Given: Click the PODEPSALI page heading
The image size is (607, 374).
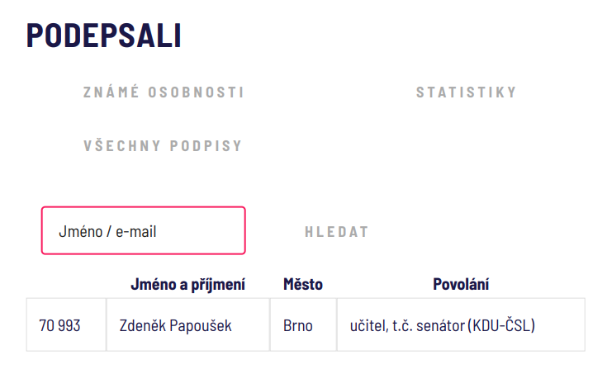Looking at the screenshot, I should tap(104, 36).
